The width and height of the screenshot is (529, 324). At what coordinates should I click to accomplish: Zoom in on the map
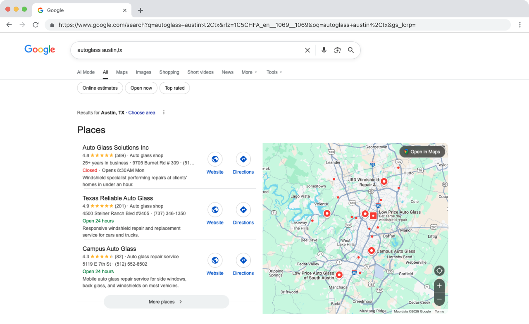(x=439, y=286)
